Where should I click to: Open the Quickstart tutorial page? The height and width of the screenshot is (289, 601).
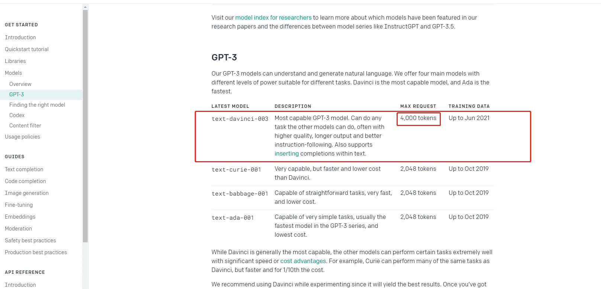coord(26,49)
